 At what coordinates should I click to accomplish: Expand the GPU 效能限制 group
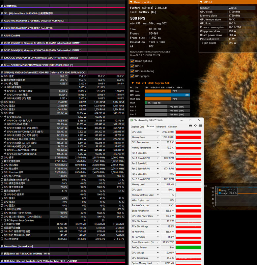click(2, 209)
